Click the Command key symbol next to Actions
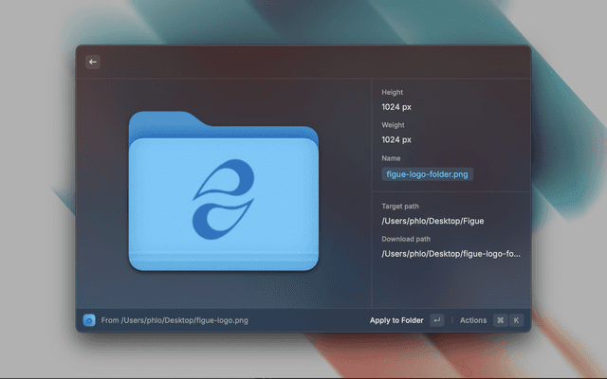This screenshot has width=607, height=379. pos(500,320)
